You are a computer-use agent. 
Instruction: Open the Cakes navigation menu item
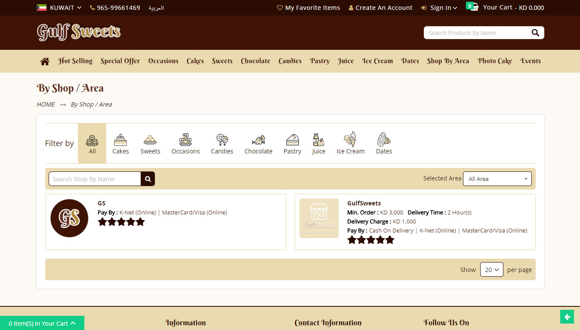tap(195, 61)
